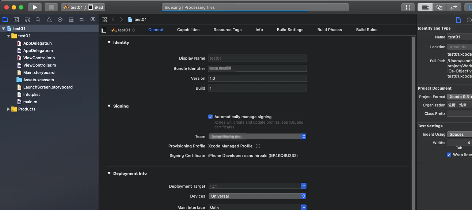This screenshot has height=210, width=472.
Task: Switch to the Version editor
Action: (454, 7)
